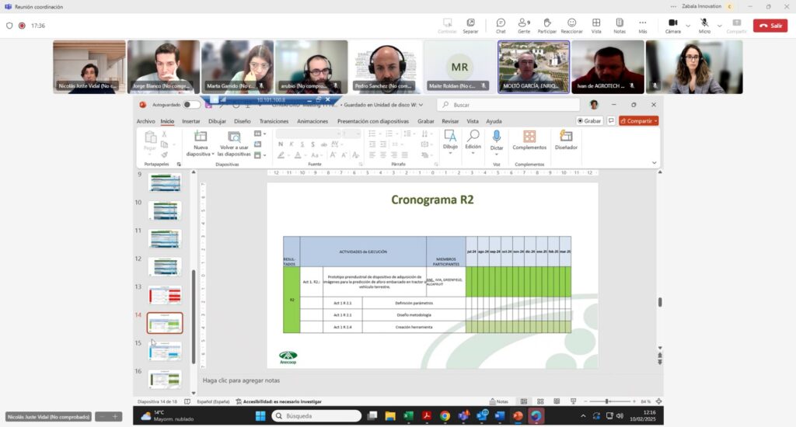Screen dimensions: 796x427
Task: Click the orange Compartir button
Action: tap(638, 120)
